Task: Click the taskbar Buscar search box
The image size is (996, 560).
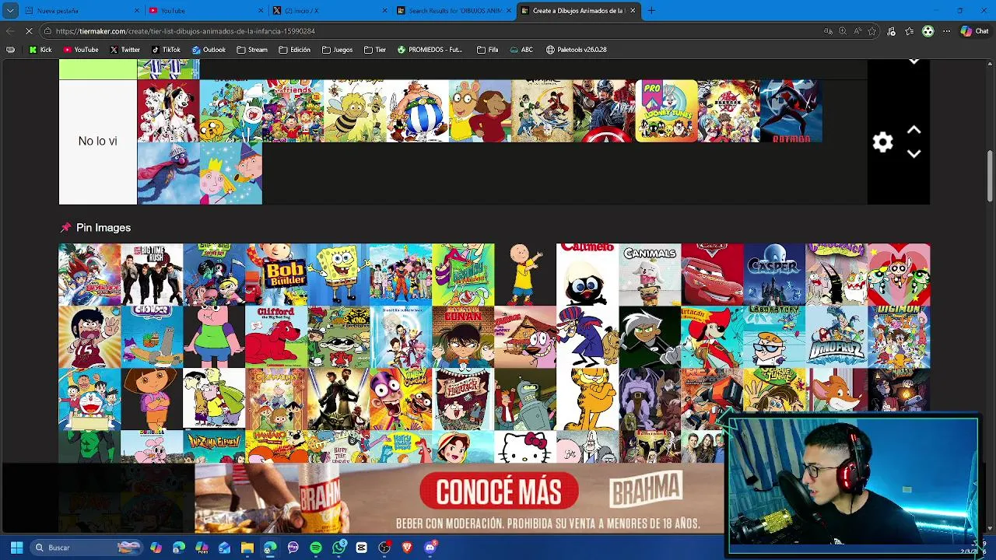Action: [x=87, y=548]
